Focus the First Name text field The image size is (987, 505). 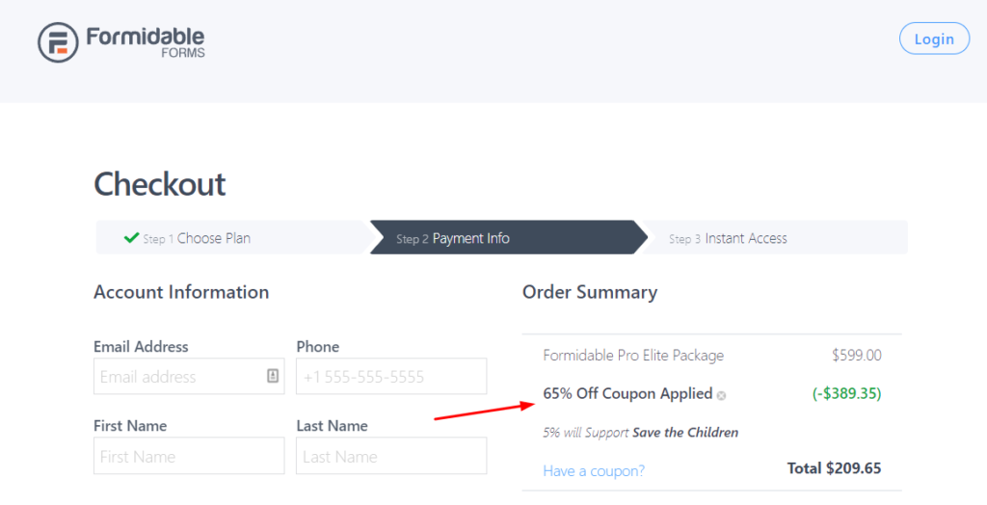click(189, 456)
